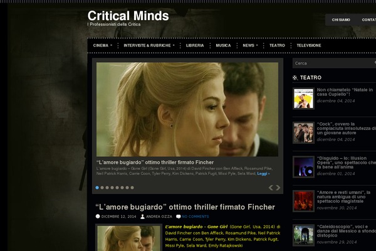
Task: Click the clock icon beside Dicembre 12, 2014
Action: click(x=98, y=216)
